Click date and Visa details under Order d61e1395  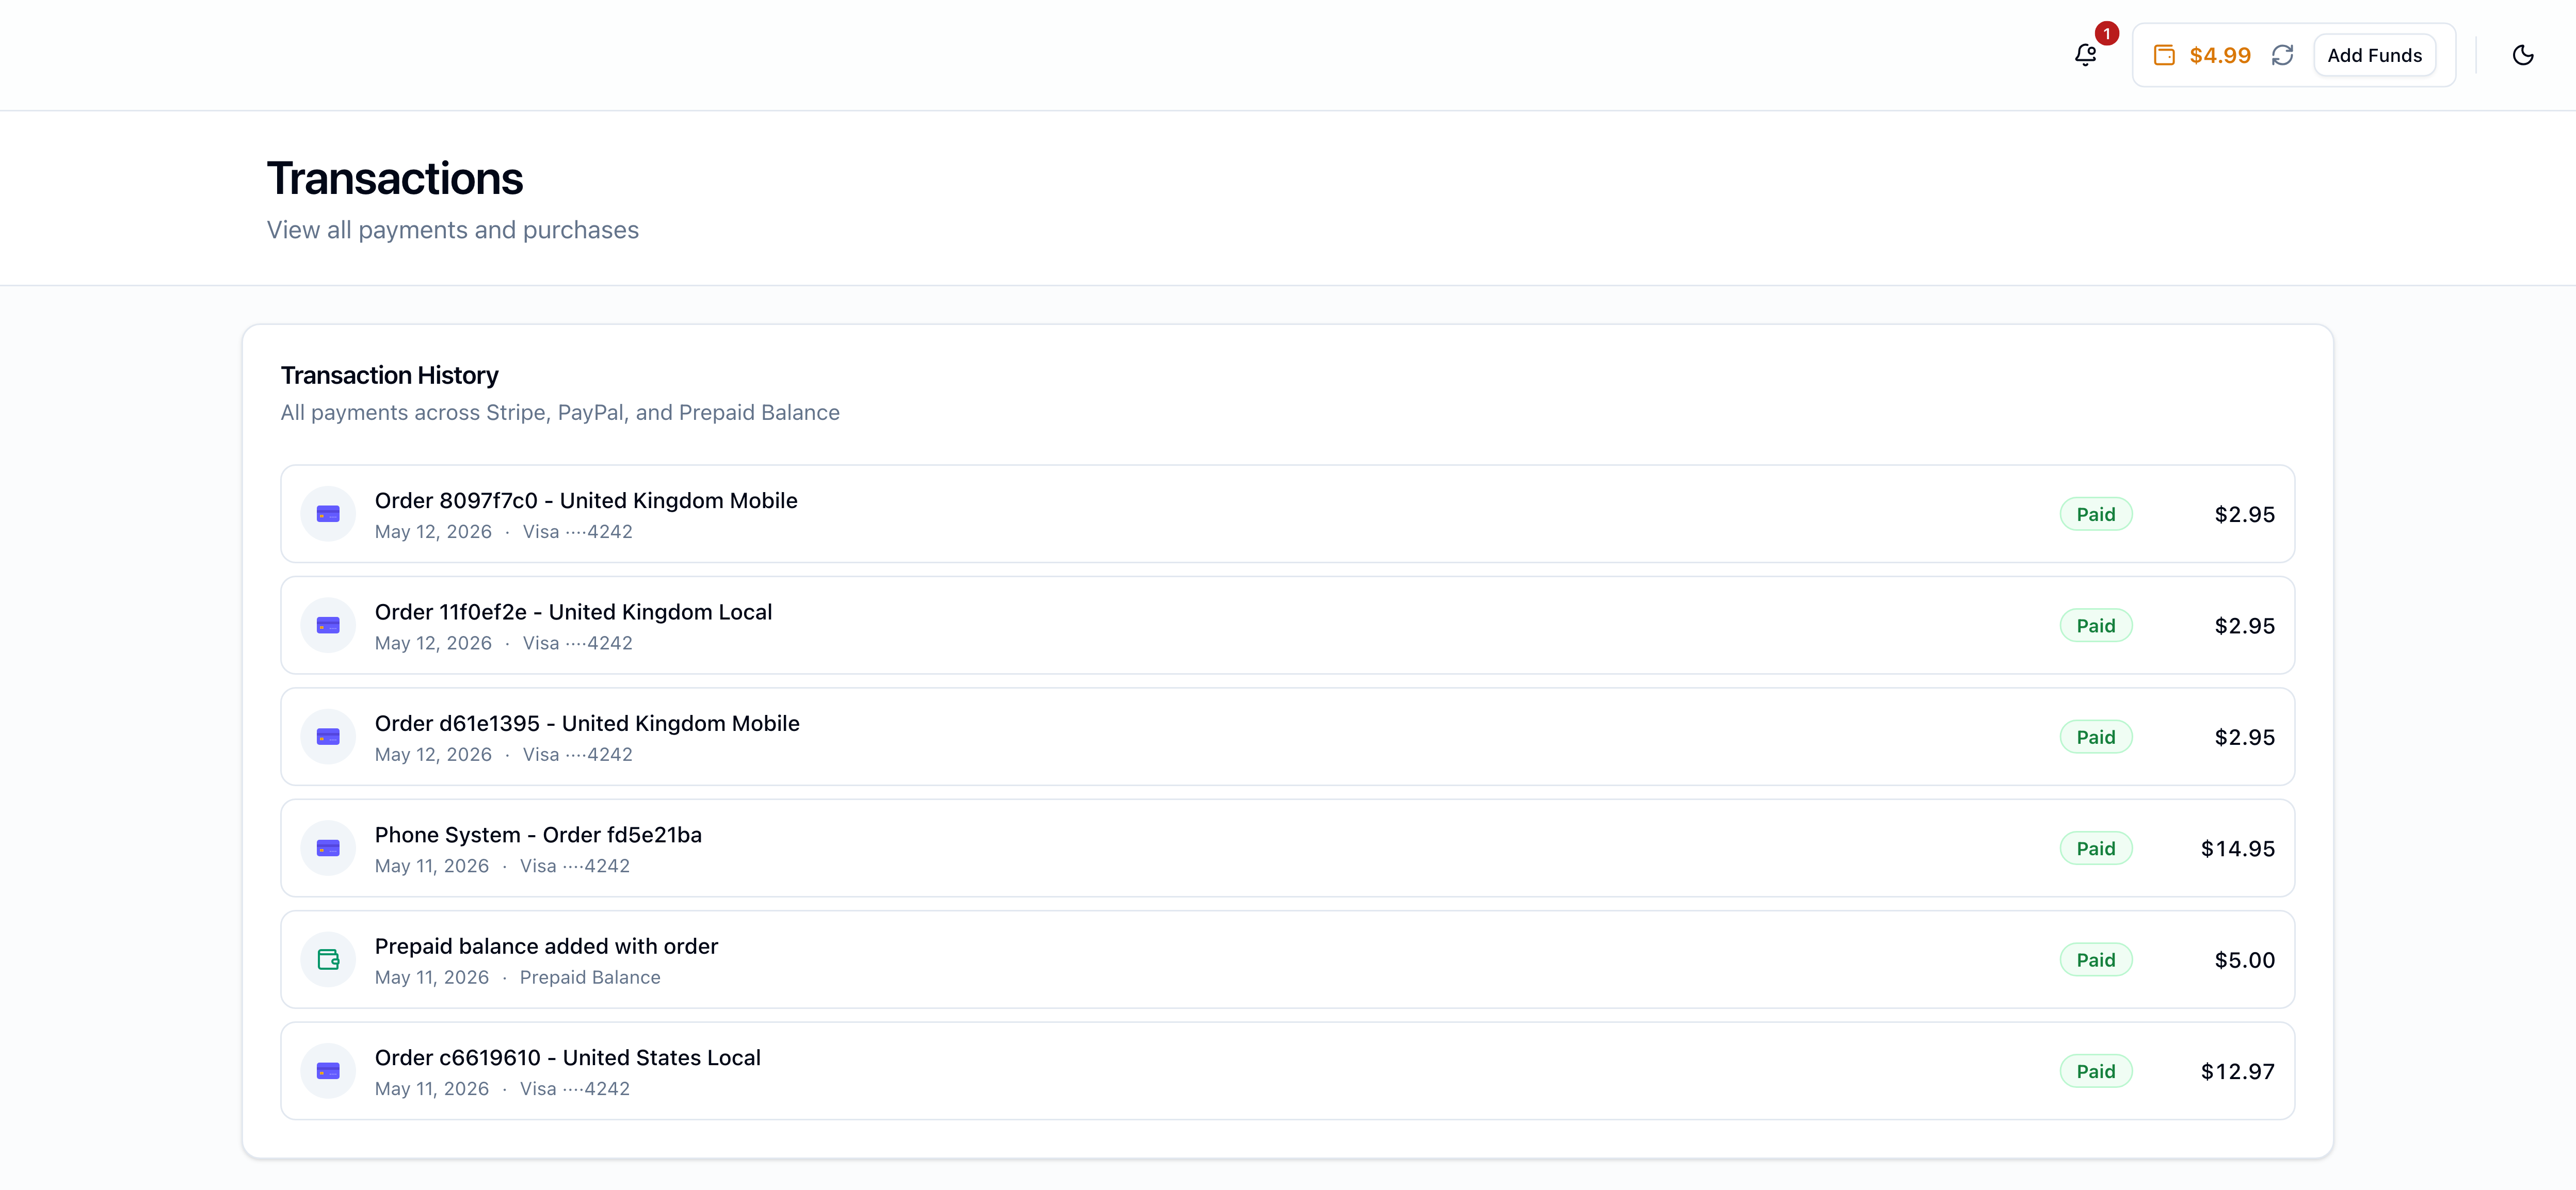[x=503, y=755]
